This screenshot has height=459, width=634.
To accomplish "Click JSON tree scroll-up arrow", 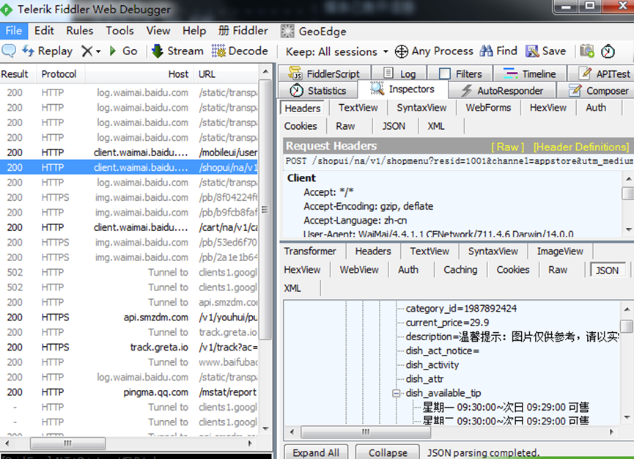I will (627, 309).
